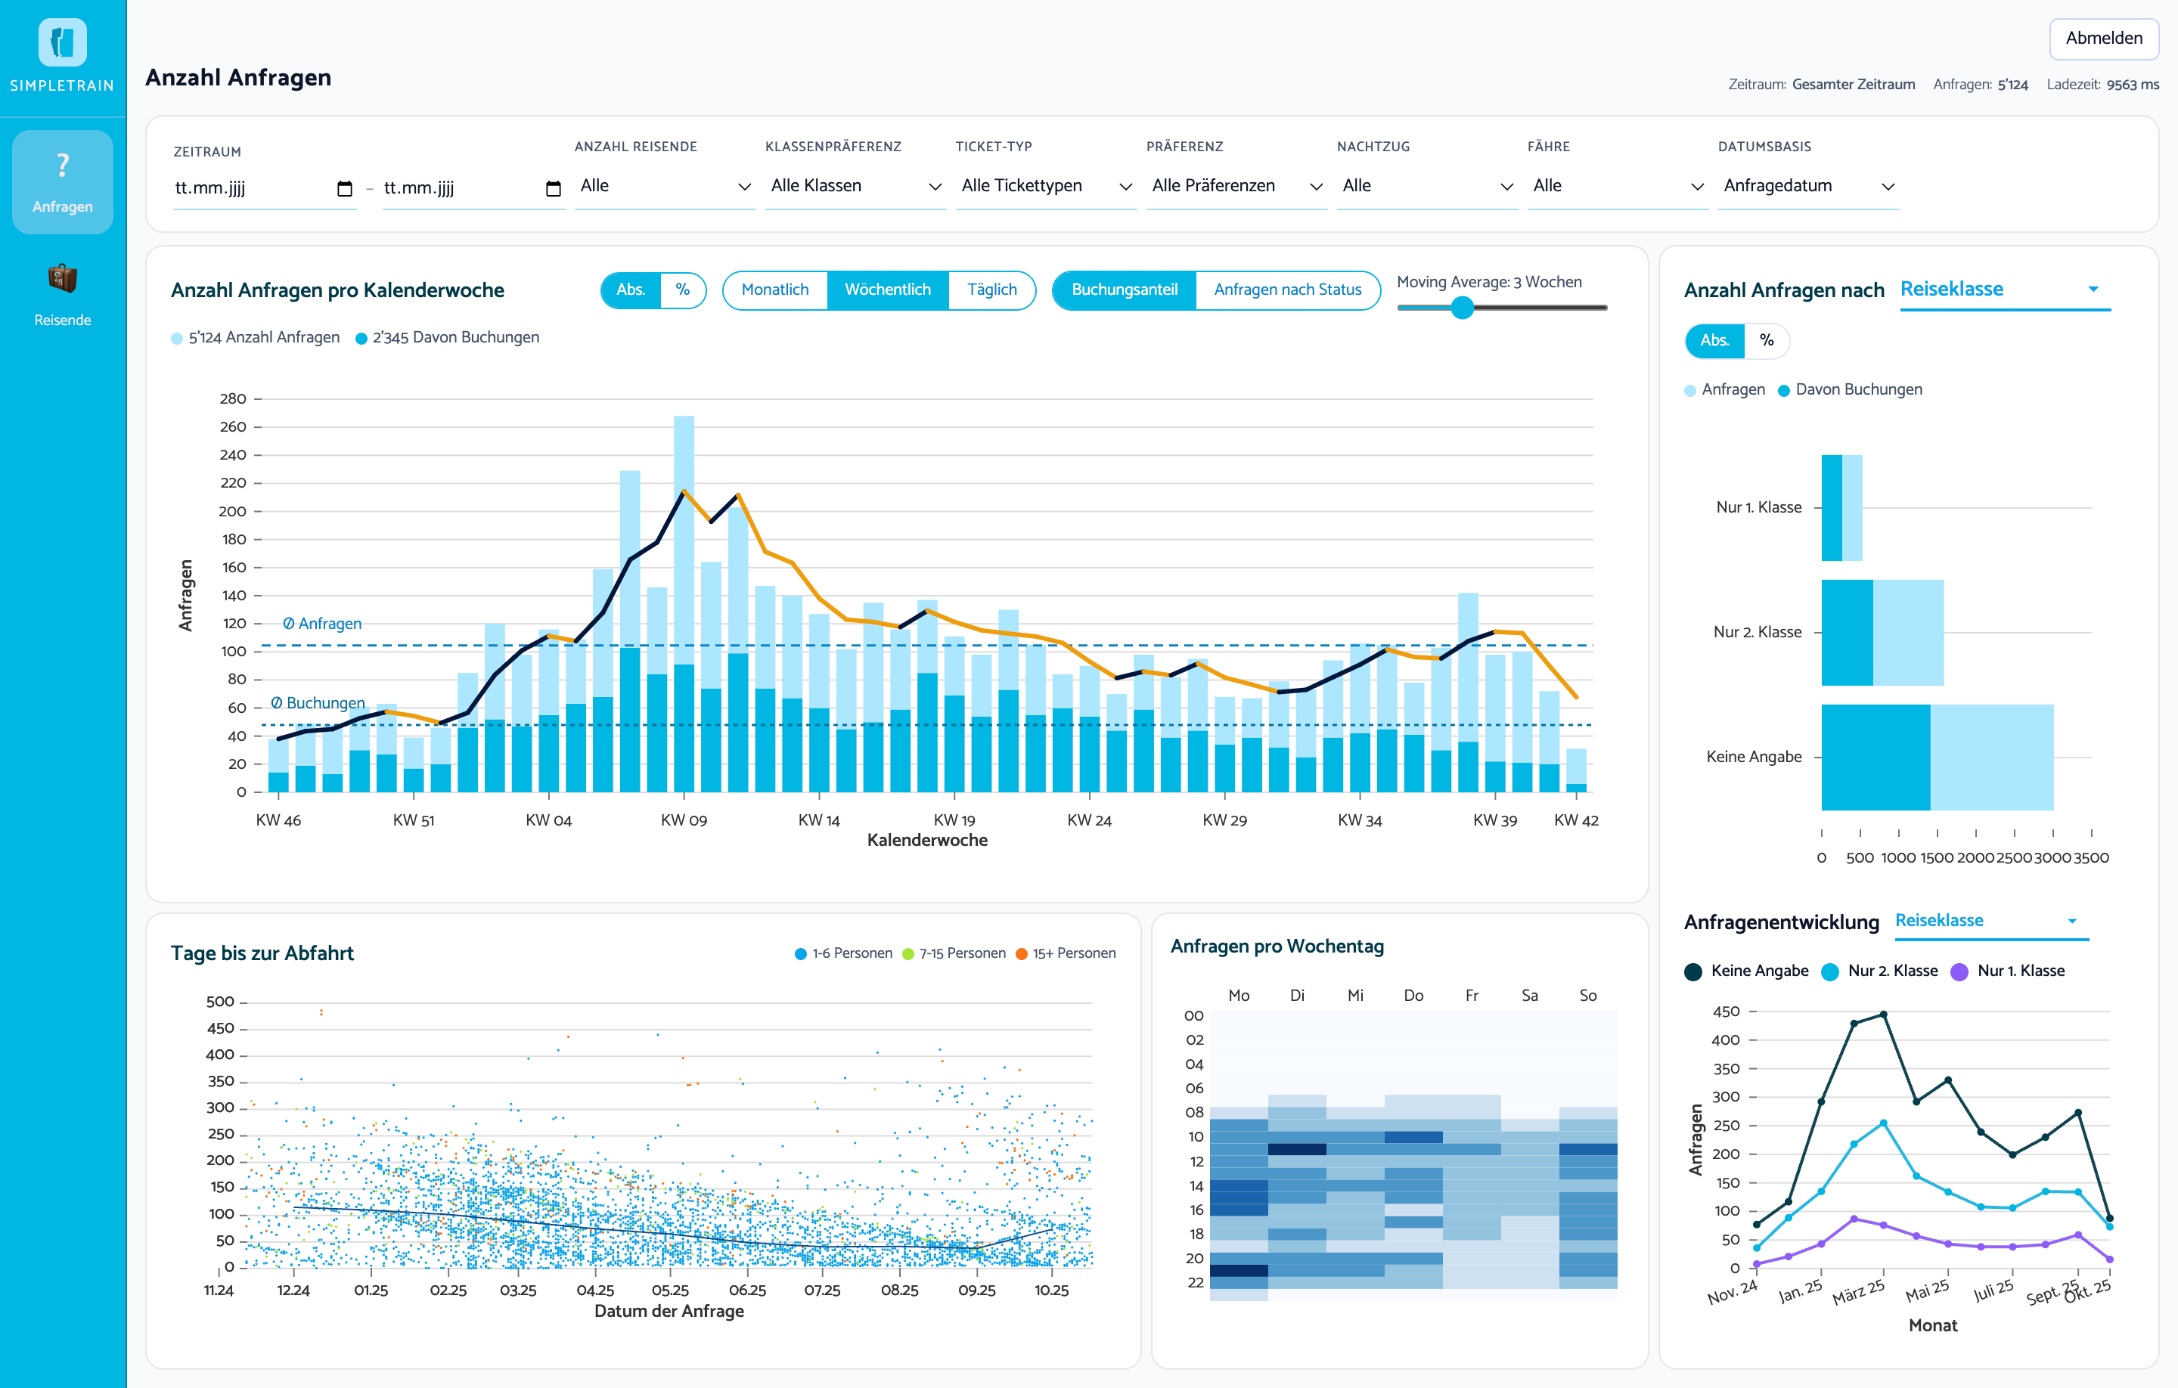2178x1388 pixels.
Task: Click the '∅ Anfragen' average line label
Action: pos(322,624)
